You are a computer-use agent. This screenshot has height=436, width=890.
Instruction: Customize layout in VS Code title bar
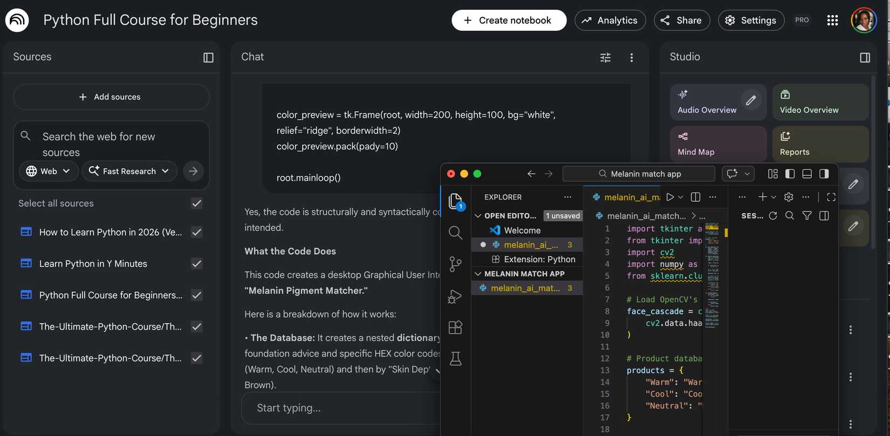coord(773,174)
